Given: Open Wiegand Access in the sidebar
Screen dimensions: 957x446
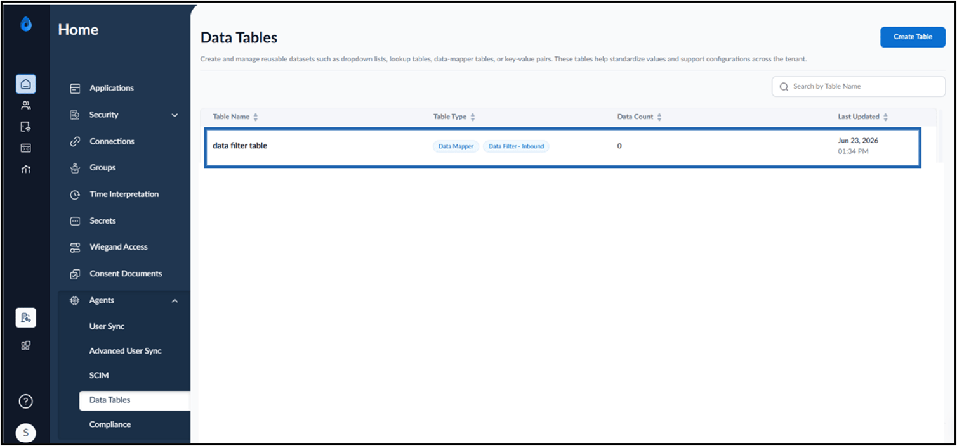Looking at the screenshot, I should [119, 247].
